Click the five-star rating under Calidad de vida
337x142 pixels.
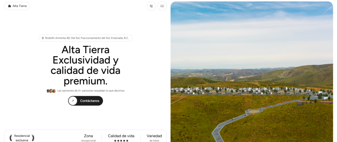tap(121, 141)
